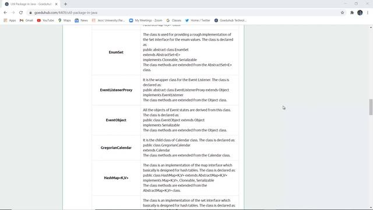Open the Chrome three-dot menu
This screenshot has width=373, height=210.
(368, 13)
